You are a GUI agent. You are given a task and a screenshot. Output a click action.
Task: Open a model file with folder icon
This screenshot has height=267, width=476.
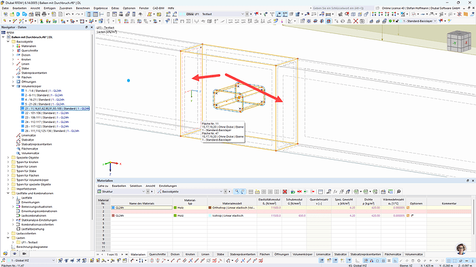(12, 14)
